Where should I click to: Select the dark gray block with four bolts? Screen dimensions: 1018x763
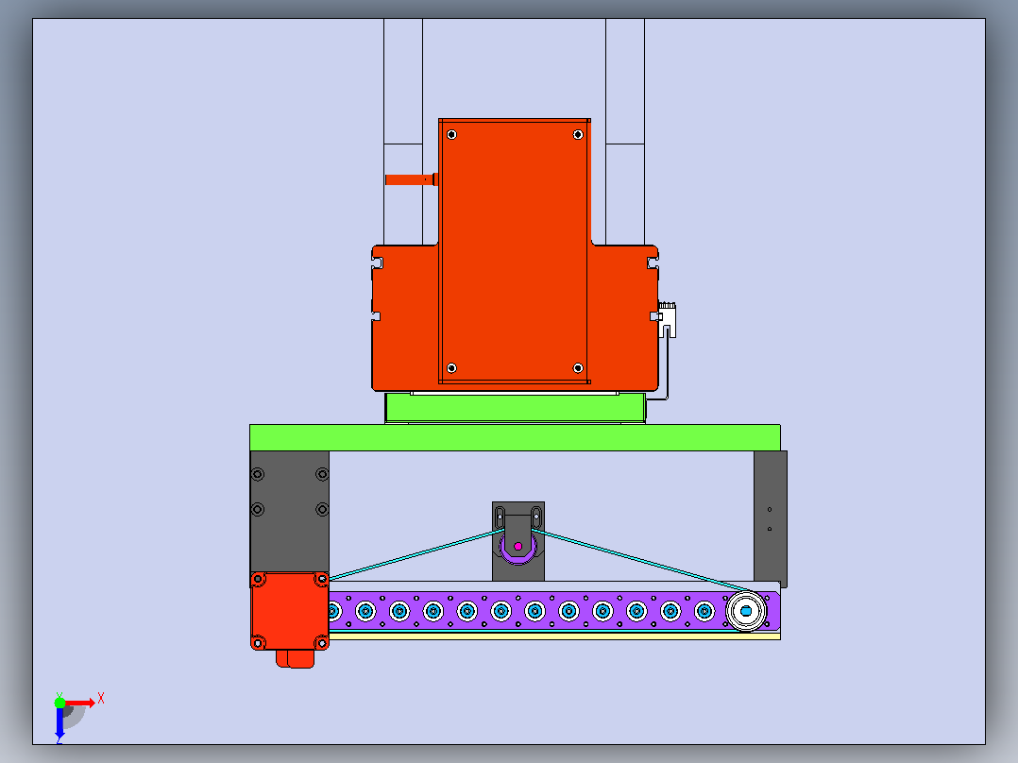pyautogui.click(x=290, y=511)
